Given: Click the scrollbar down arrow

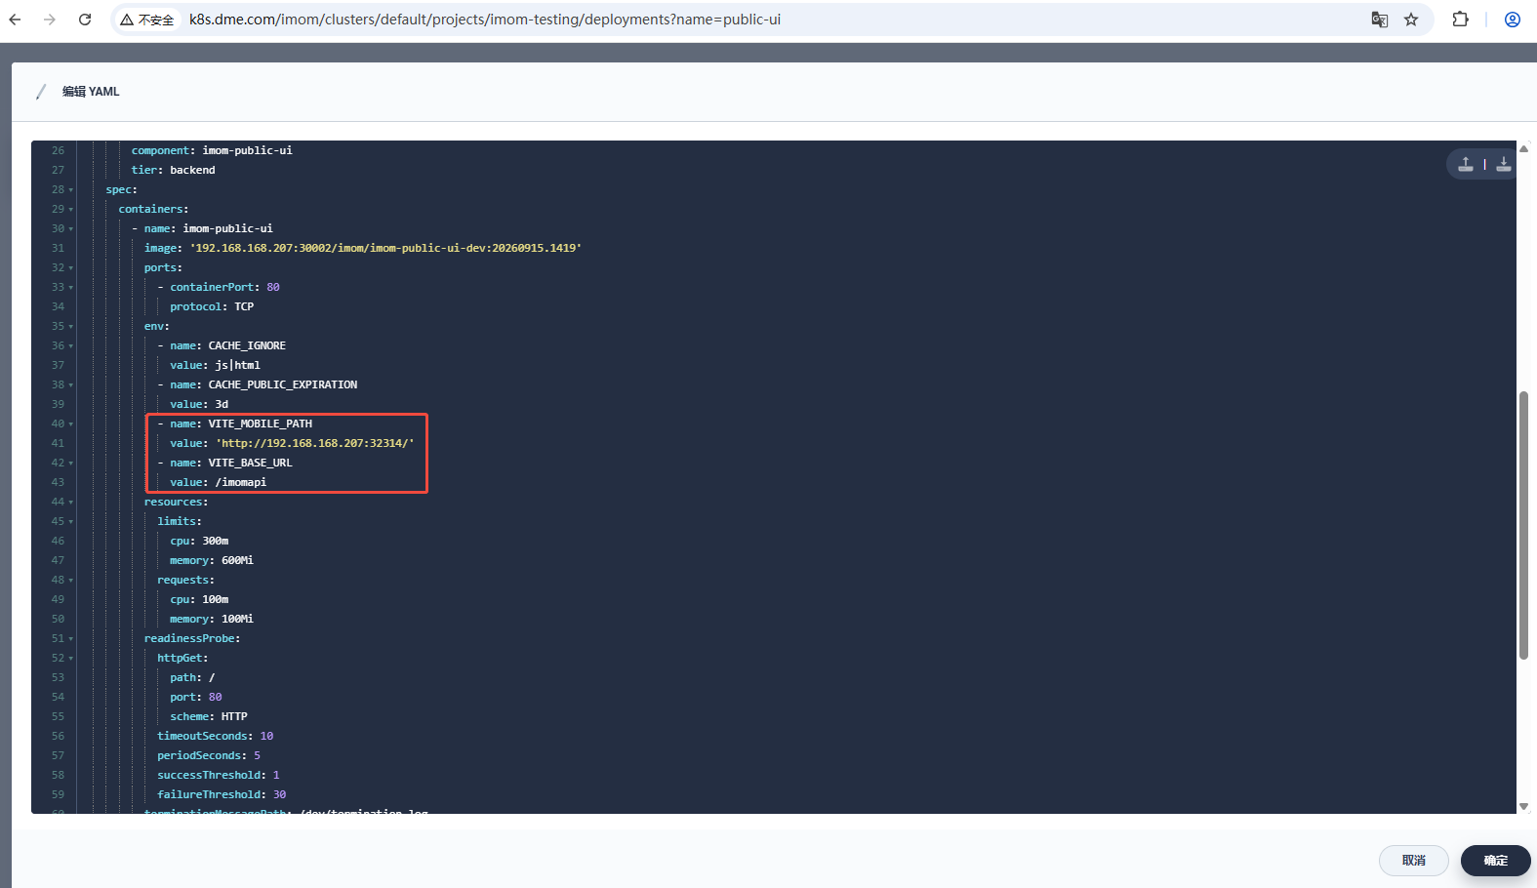Looking at the screenshot, I should click(x=1523, y=807).
